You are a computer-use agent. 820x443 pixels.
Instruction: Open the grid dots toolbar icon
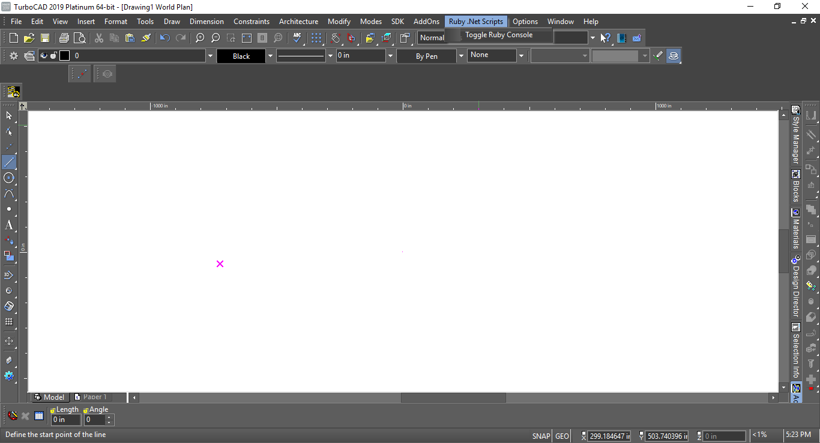point(316,38)
